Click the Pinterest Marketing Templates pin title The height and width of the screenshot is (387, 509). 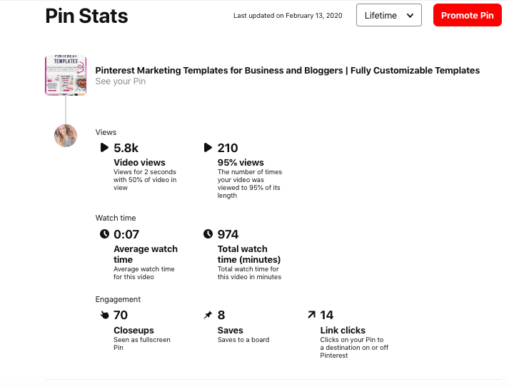click(287, 71)
